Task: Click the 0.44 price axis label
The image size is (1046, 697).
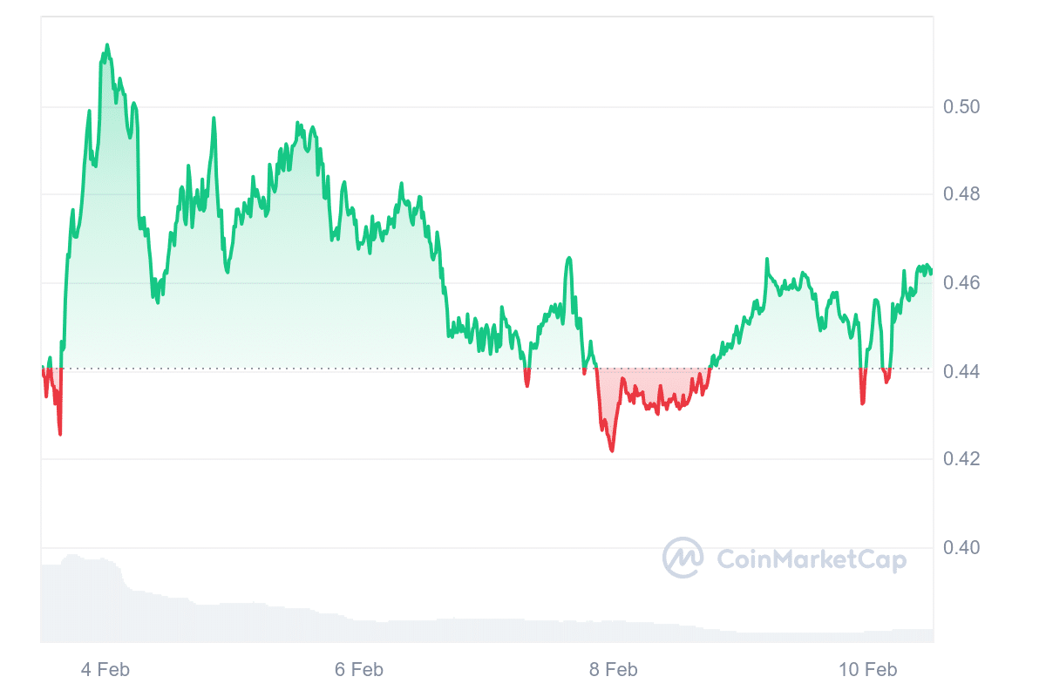Action: (961, 372)
